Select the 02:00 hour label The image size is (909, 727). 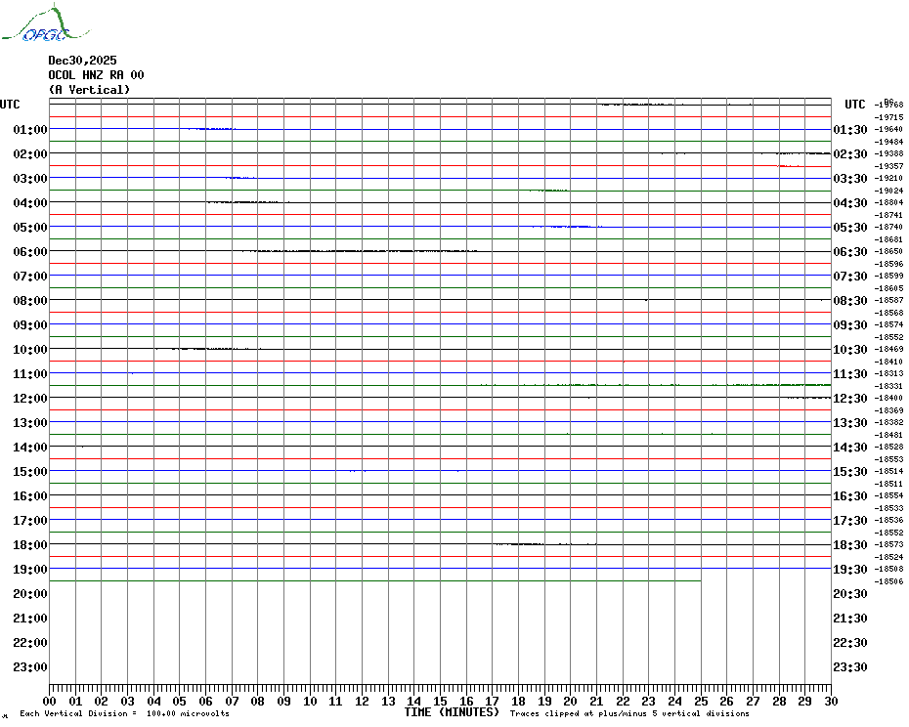coord(30,153)
